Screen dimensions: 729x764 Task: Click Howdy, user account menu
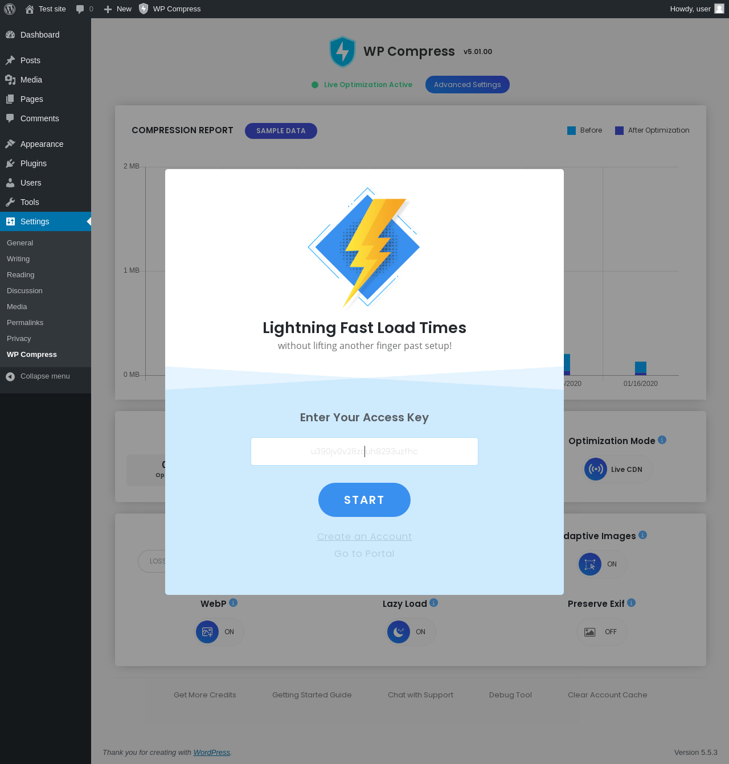pos(697,9)
